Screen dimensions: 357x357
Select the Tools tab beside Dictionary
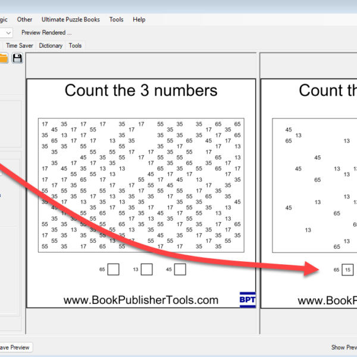(75, 45)
